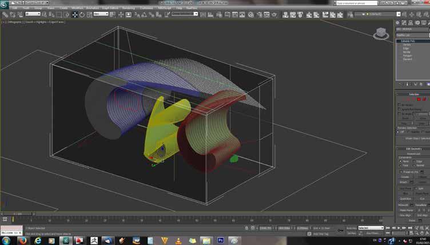Open the Rendering menu
The width and height of the screenshot is (430, 245).
click(128, 8)
